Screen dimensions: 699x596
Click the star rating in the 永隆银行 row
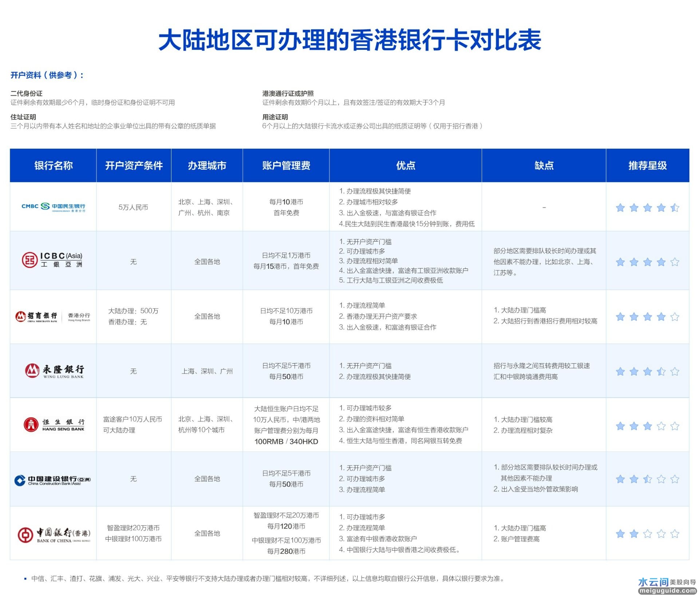647,371
